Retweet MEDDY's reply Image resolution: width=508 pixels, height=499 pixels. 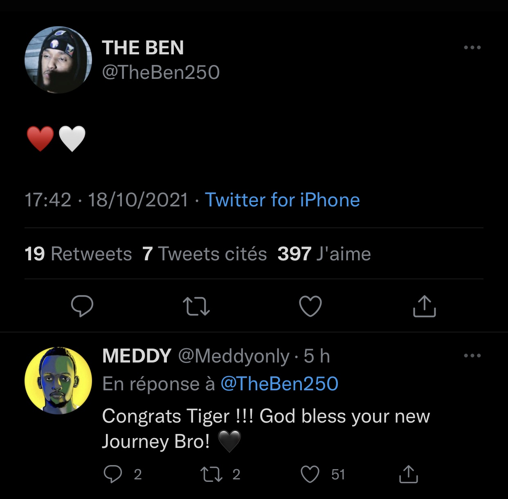(211, 474)
